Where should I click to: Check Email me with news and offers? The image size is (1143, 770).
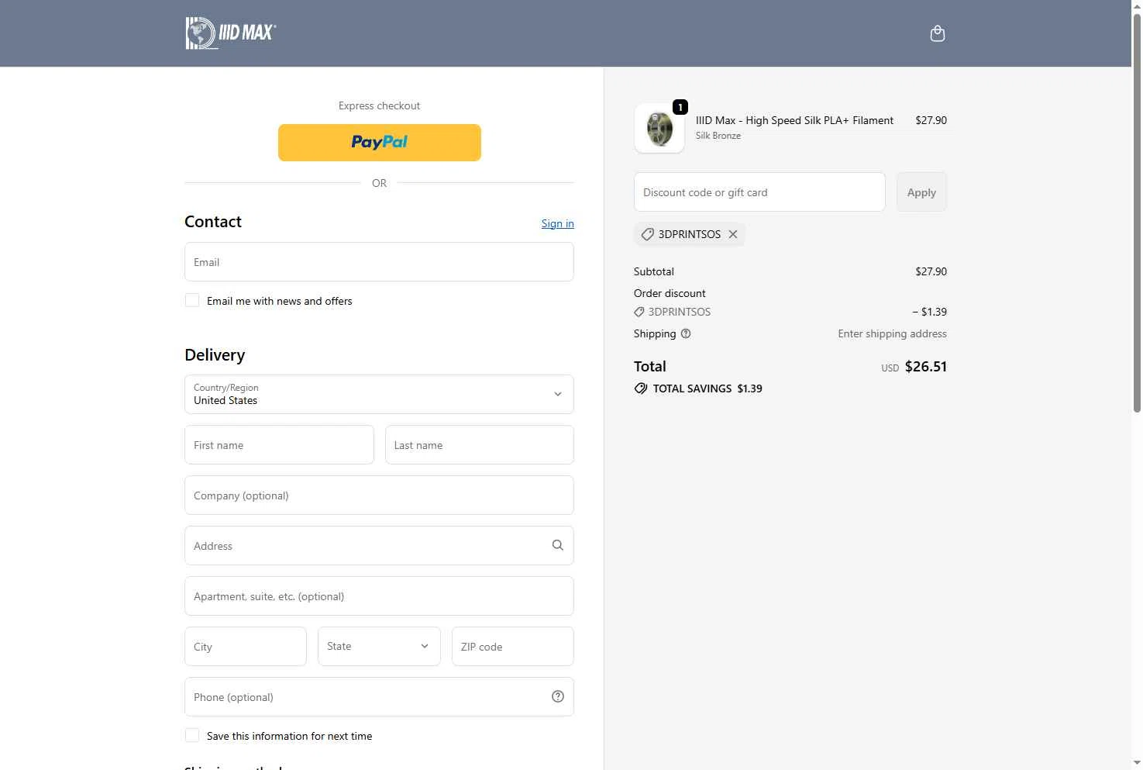coord(192,300)
